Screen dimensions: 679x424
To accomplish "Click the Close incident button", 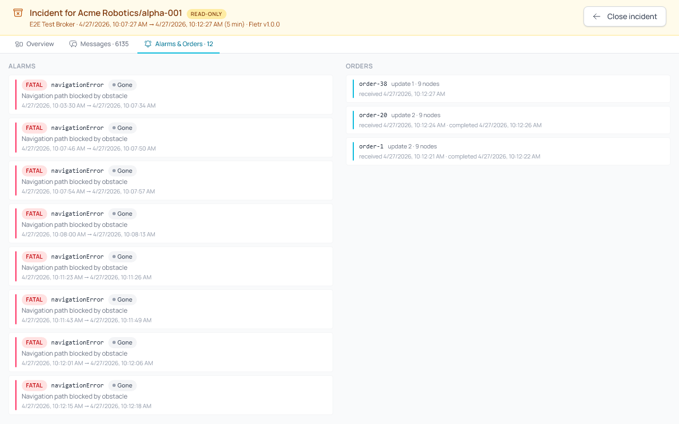I will (625, 16).
